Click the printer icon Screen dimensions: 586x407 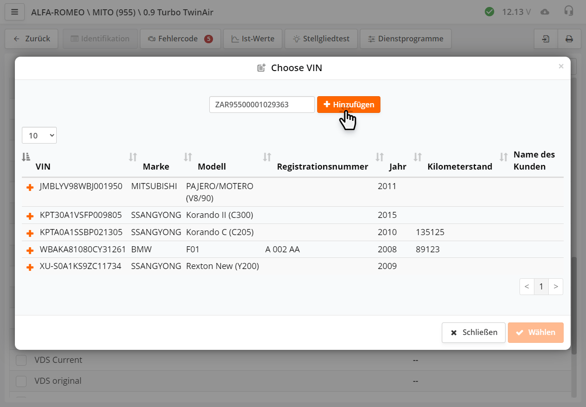click(569, 39)
